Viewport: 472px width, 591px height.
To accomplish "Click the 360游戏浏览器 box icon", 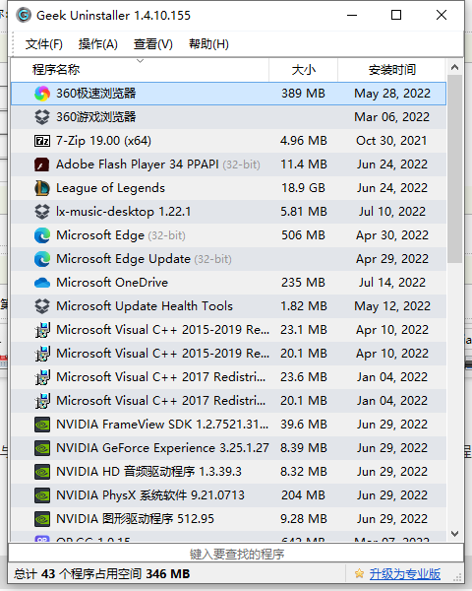I will (42, 117).
